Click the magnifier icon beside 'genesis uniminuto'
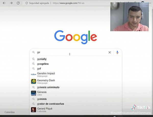Screen dimensions: 153x117 [33, 87]
